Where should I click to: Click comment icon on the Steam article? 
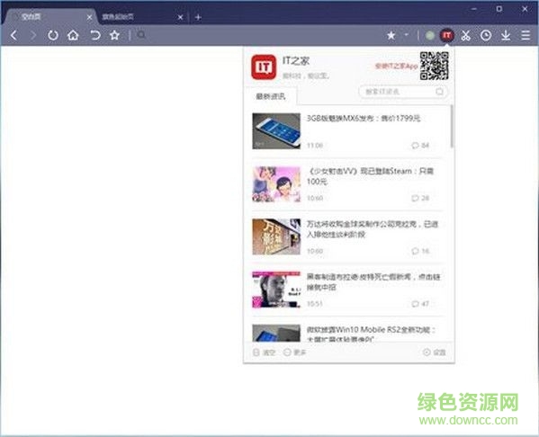[x=415, y=198]
